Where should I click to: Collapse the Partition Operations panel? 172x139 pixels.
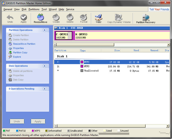click(x=45, y=30)
